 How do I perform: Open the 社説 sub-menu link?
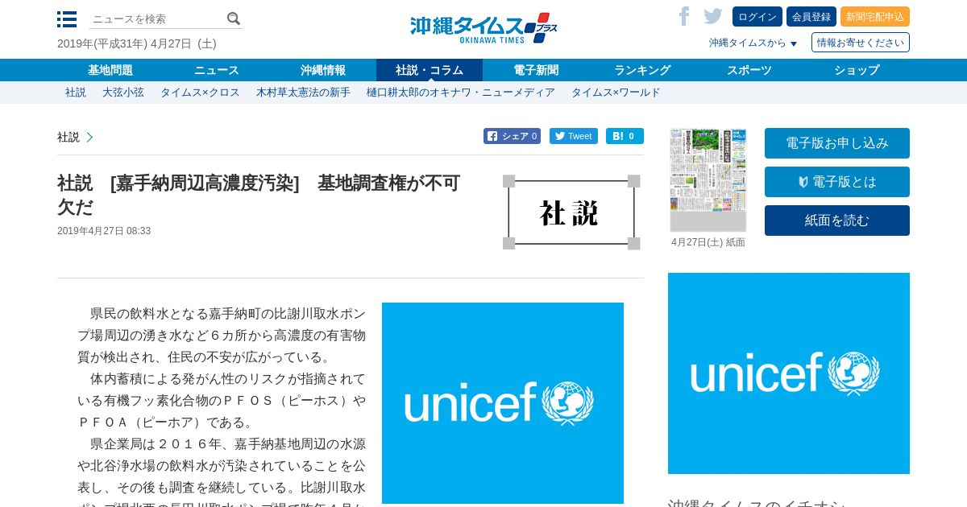click(x=76, y=93)
